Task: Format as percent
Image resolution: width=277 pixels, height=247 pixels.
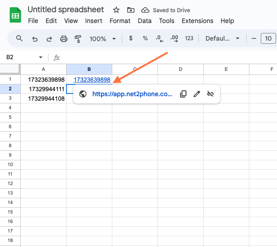Action: (145, 38)
